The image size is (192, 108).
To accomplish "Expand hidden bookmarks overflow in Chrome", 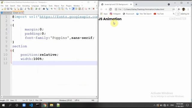I will pyautogui.click(x=173, y=14).
